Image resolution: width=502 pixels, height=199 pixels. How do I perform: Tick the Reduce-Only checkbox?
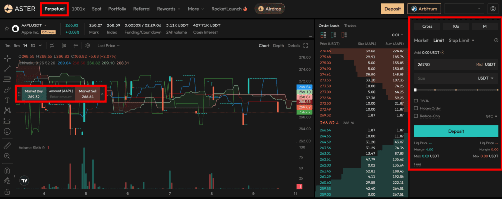pyautogui.click(x=416, y=116)
